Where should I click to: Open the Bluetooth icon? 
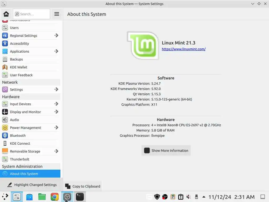click(5, 135)
